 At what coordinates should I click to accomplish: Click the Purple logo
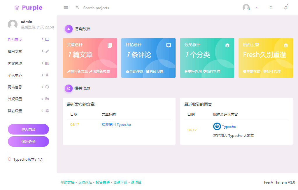coord(28,8)
